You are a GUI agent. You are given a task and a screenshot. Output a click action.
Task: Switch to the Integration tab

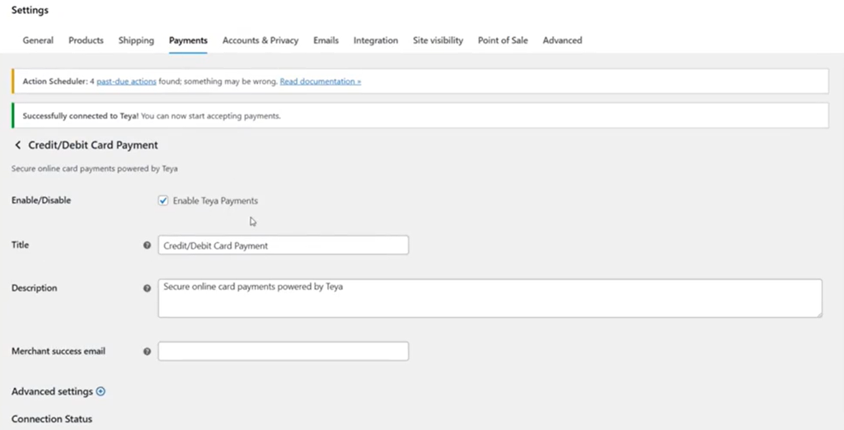(x=376, y=40)
